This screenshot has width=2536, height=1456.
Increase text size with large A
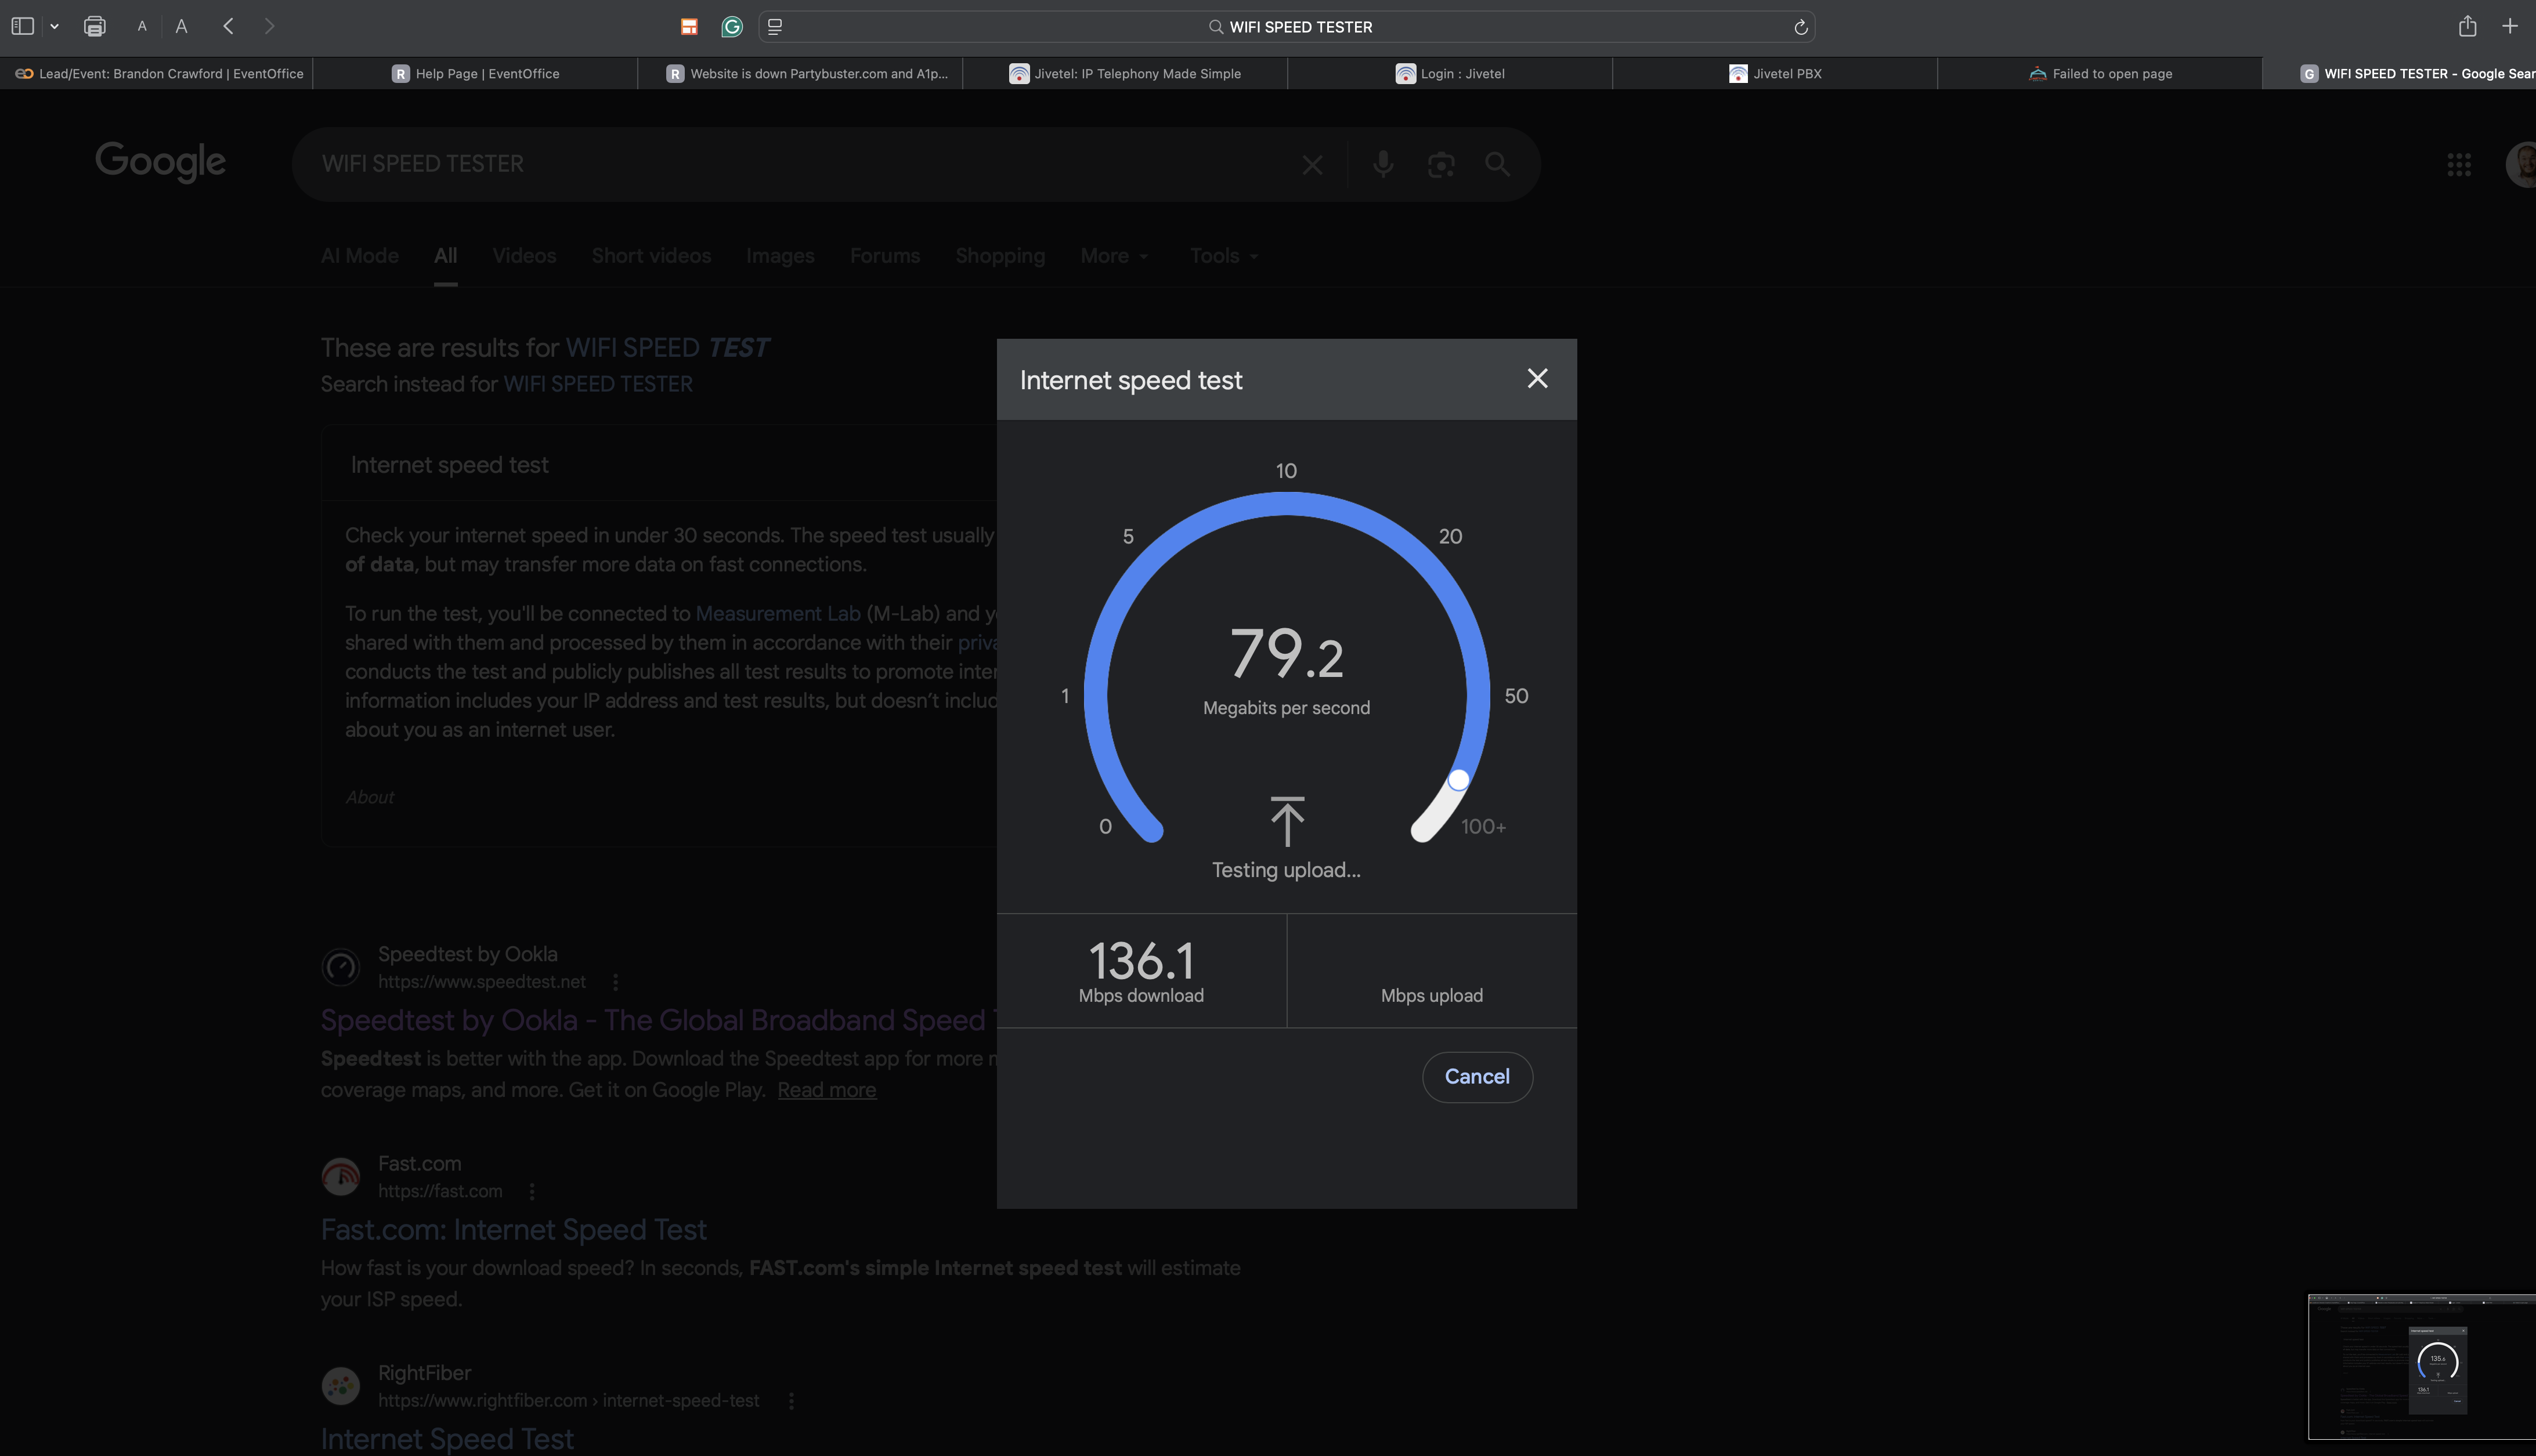click(181, 27)
